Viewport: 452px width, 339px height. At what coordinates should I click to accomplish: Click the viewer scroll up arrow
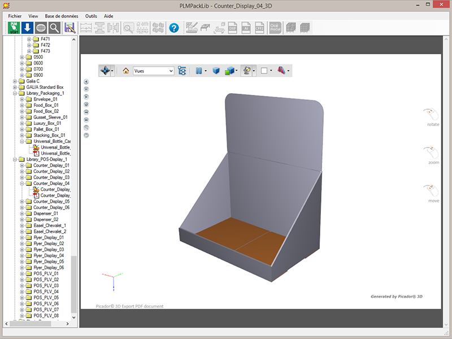(446, 39)
